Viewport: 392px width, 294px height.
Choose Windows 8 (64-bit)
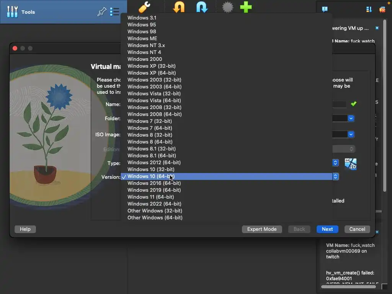tap(226, 142)
